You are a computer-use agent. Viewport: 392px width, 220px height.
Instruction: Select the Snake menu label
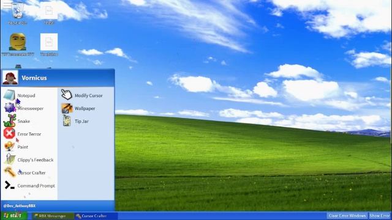pos(24,121)
